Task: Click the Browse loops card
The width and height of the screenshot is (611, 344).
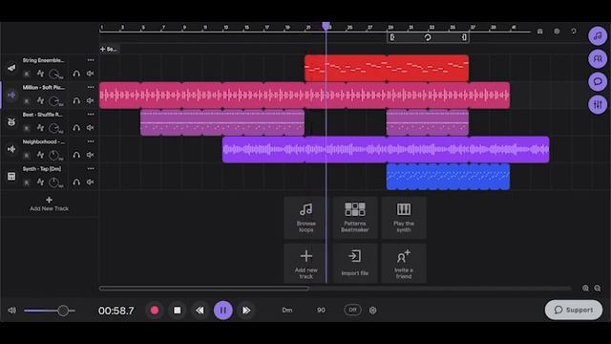Action: [305, 218]
